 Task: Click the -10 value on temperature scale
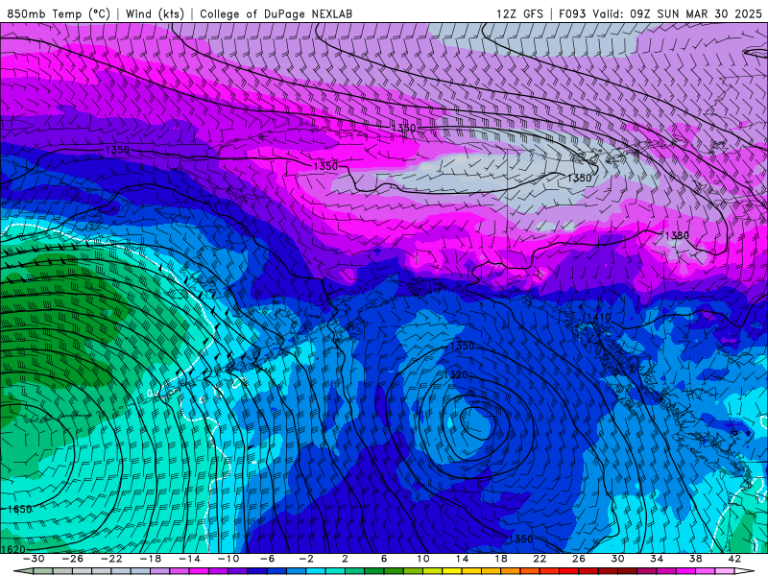[228, 559]
